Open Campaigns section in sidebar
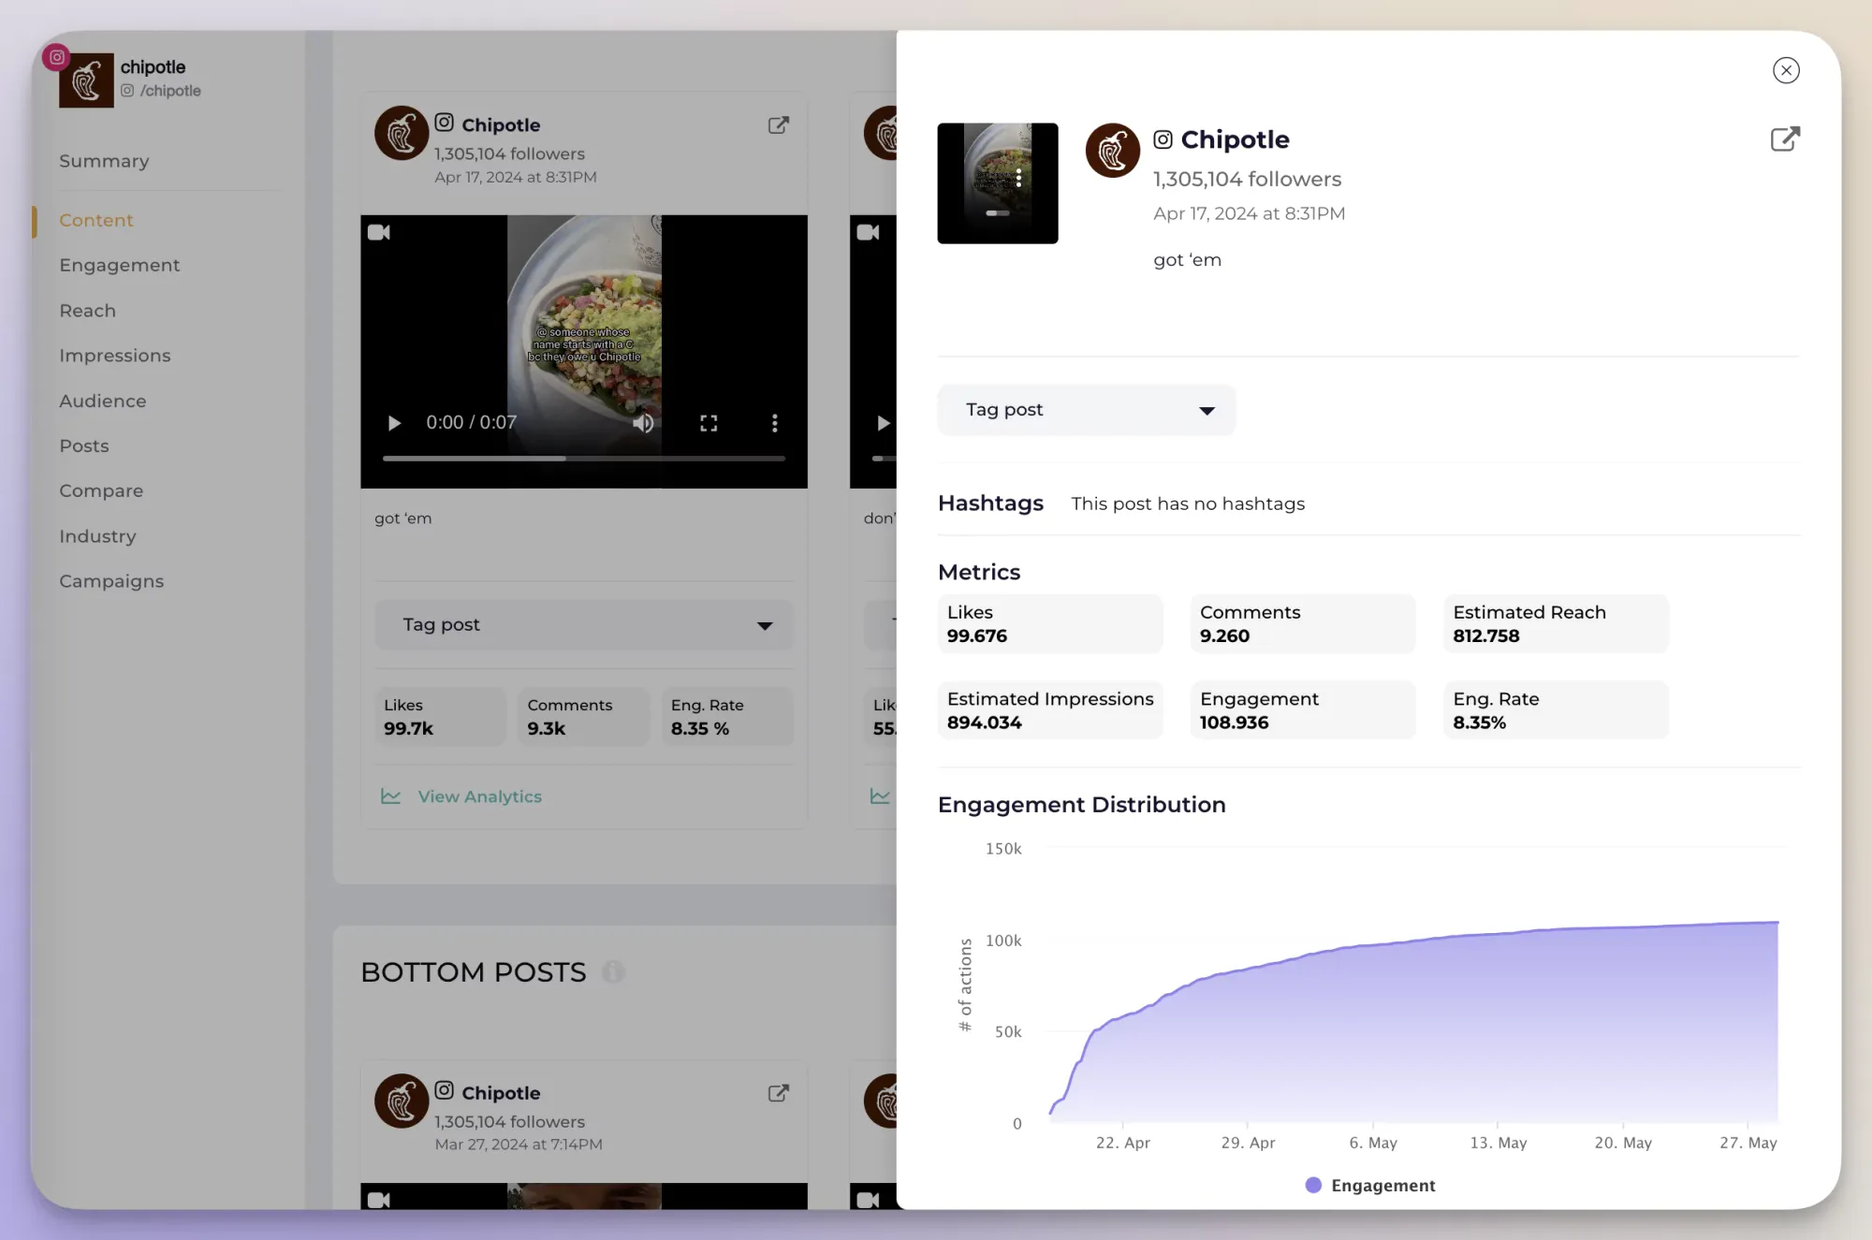Viewport: 1872px width, 1240px height. click(111, 581)
